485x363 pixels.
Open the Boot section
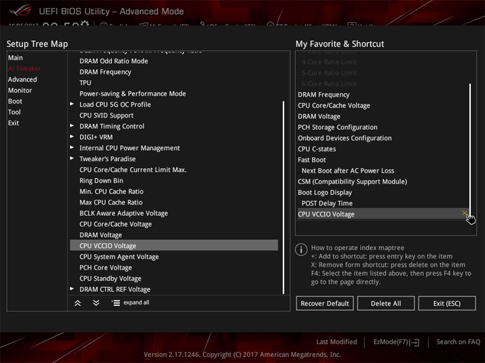15,101
